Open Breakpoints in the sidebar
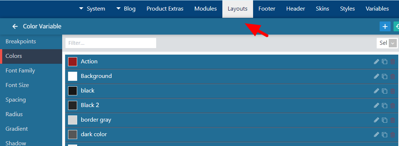This screenshot has width=399, height=146. click(x=31, y=42)
